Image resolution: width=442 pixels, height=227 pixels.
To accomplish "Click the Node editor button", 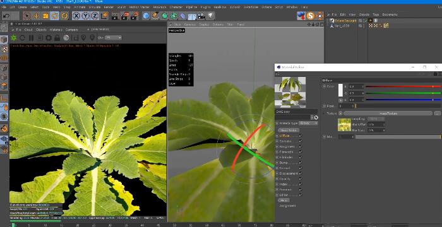I will coord(289,131).
